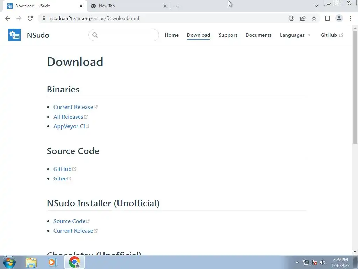This screenshot has height=269, width=358.
Task: Open Windows Start menu orb
Action: [x=9, y=262]
